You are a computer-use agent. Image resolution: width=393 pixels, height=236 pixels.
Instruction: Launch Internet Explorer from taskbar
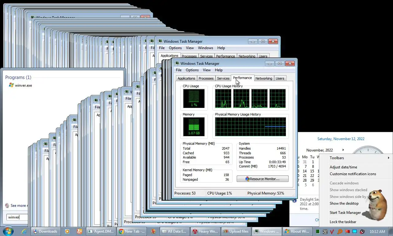coord(24,231)
